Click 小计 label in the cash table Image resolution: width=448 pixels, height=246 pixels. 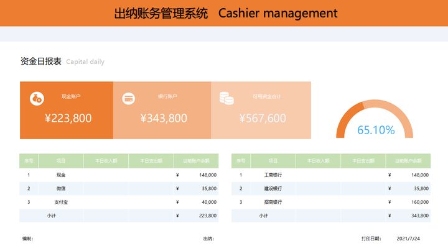(52, 216)
